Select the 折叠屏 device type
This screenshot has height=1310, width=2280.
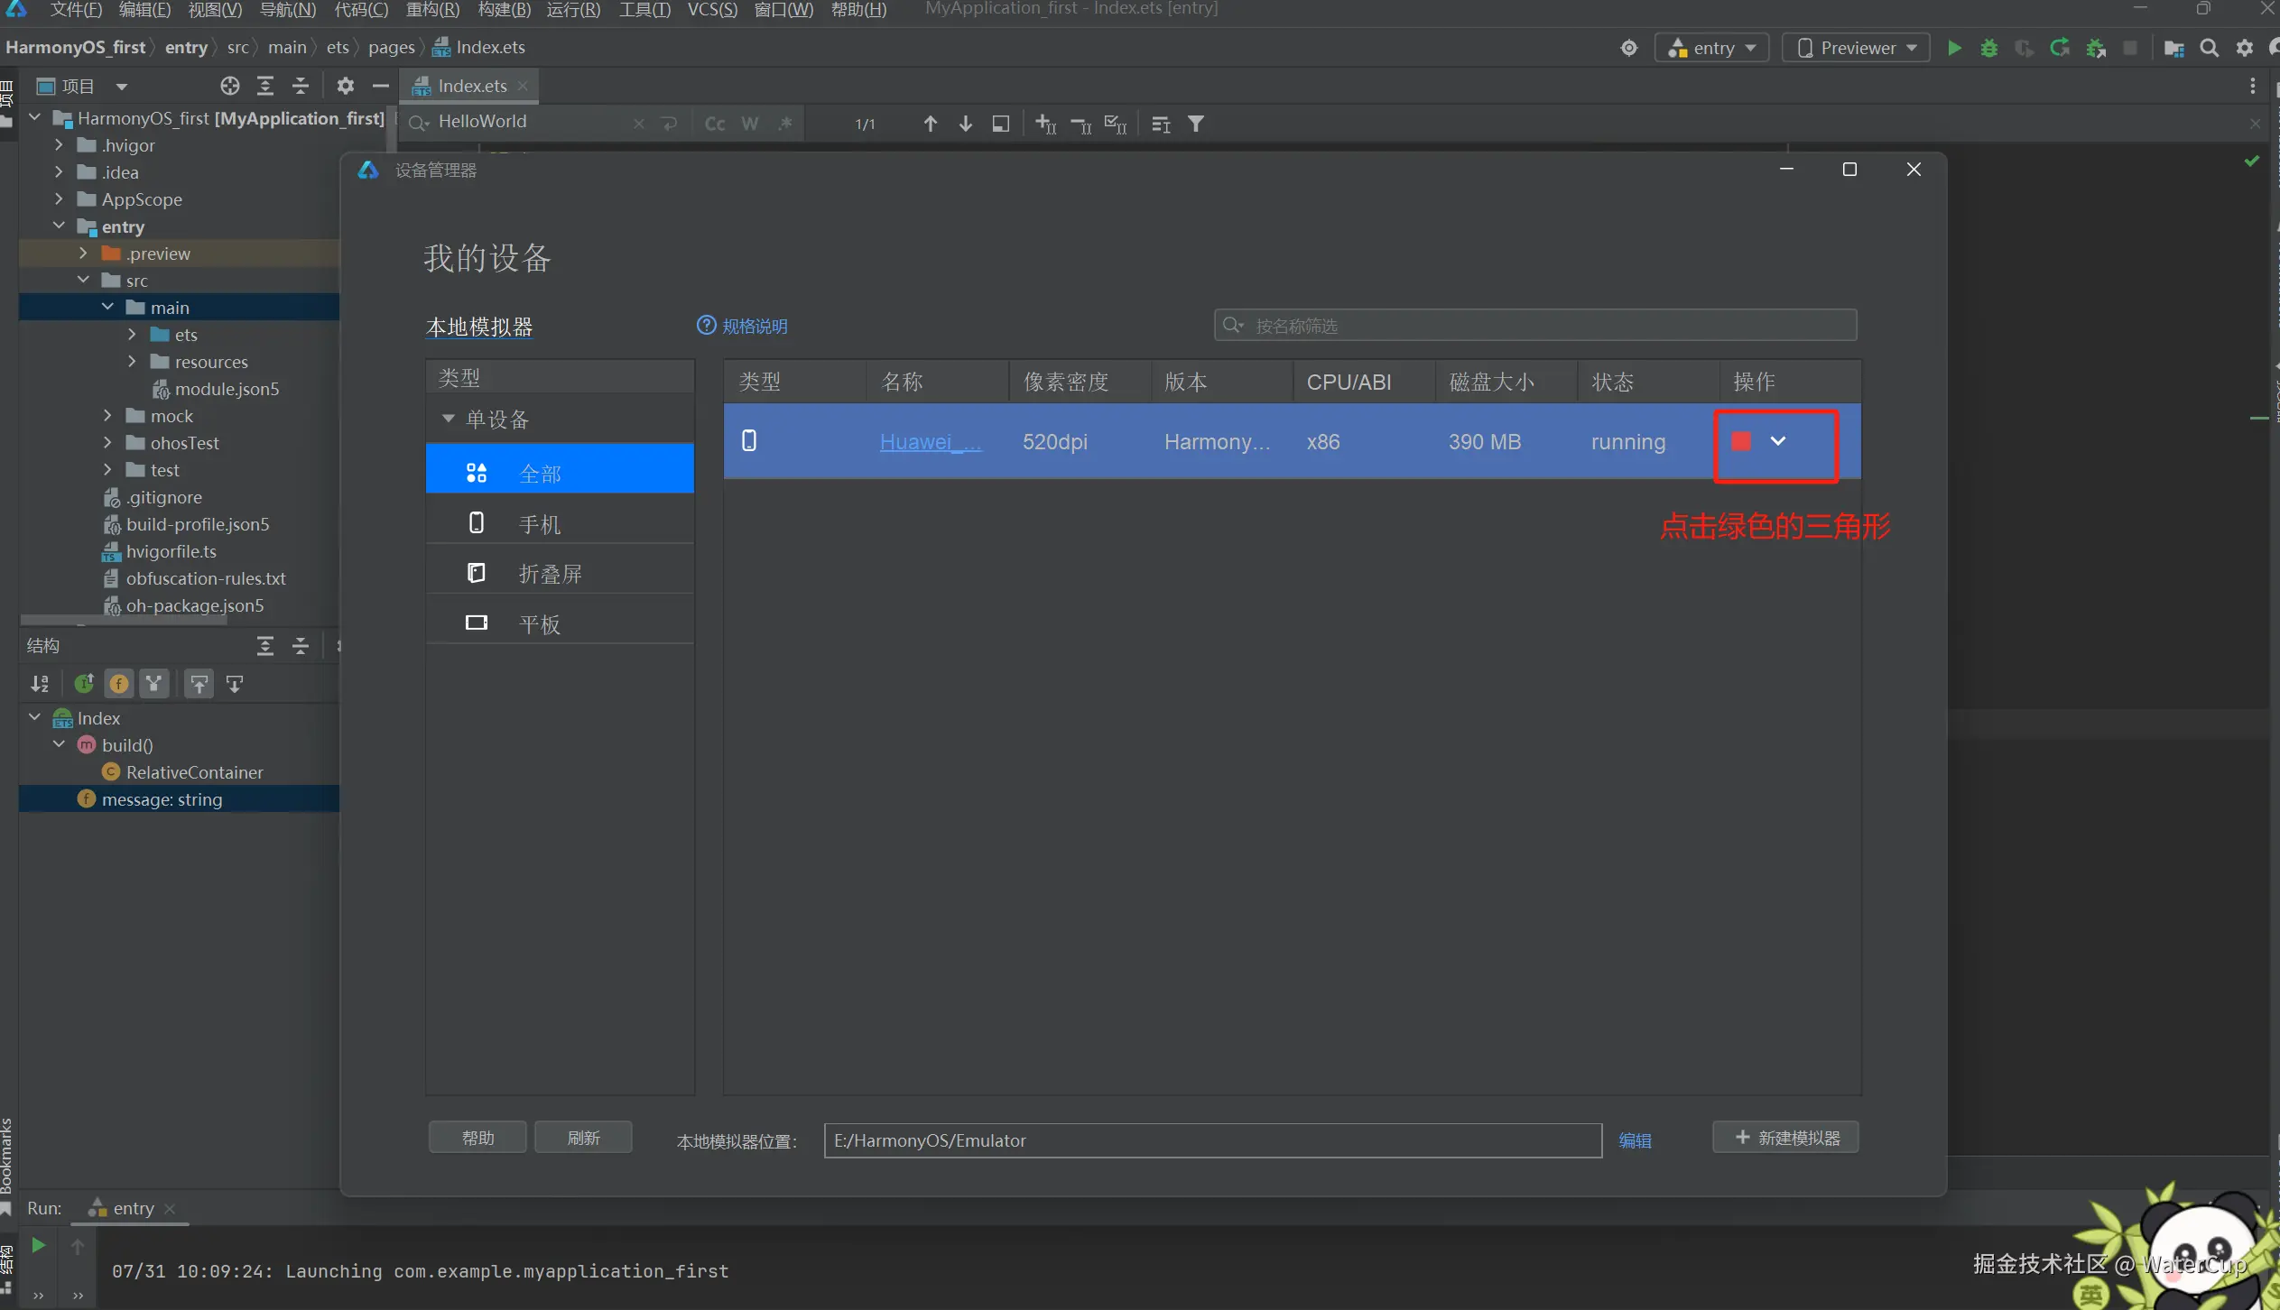(x=550, y=574)
